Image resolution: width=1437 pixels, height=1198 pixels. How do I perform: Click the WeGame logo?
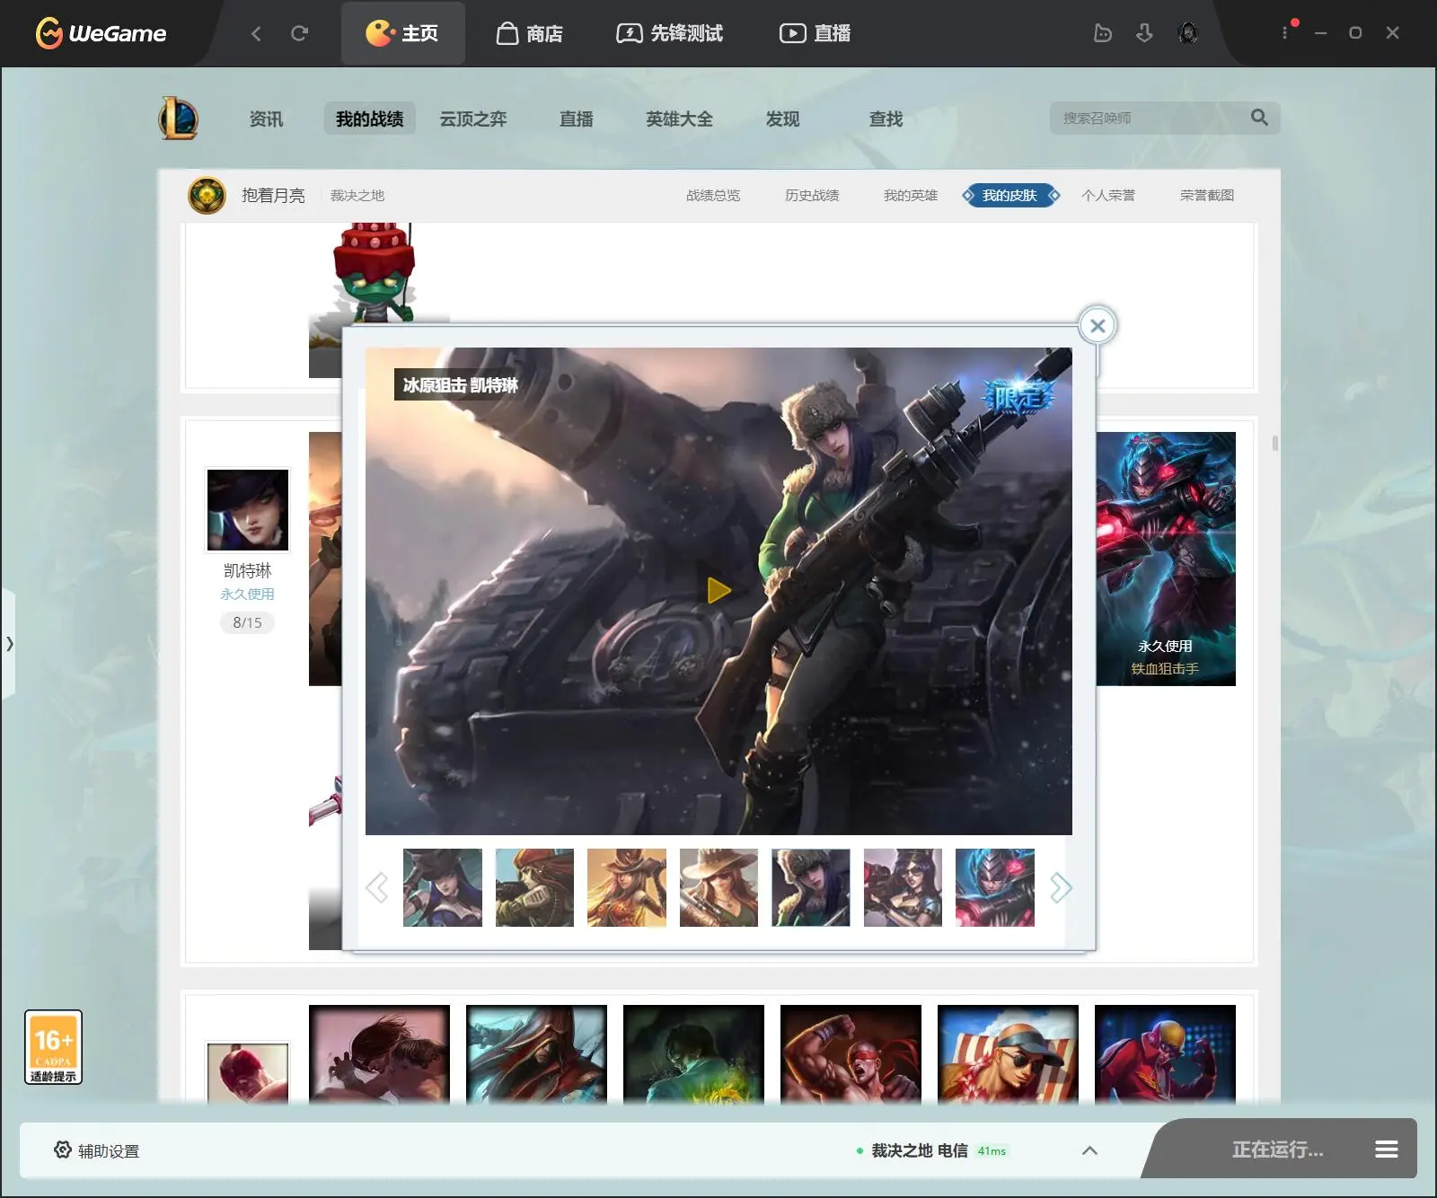tap(101, 33)
